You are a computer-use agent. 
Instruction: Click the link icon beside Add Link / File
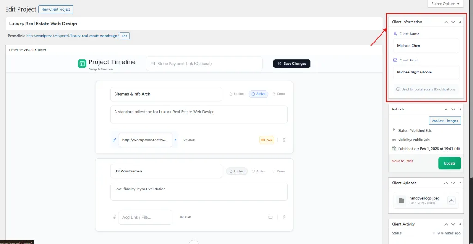(x=115, y=217)
